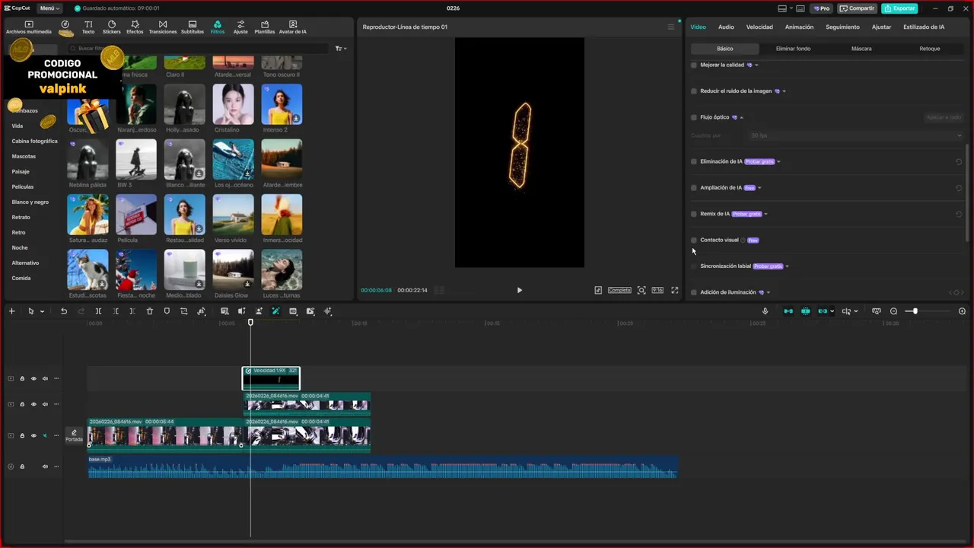Select the Blanco y negro filter category
Image resolution: width=974 pixels, height=548 pixels.
pyautogui.click(x=30, y=202)
